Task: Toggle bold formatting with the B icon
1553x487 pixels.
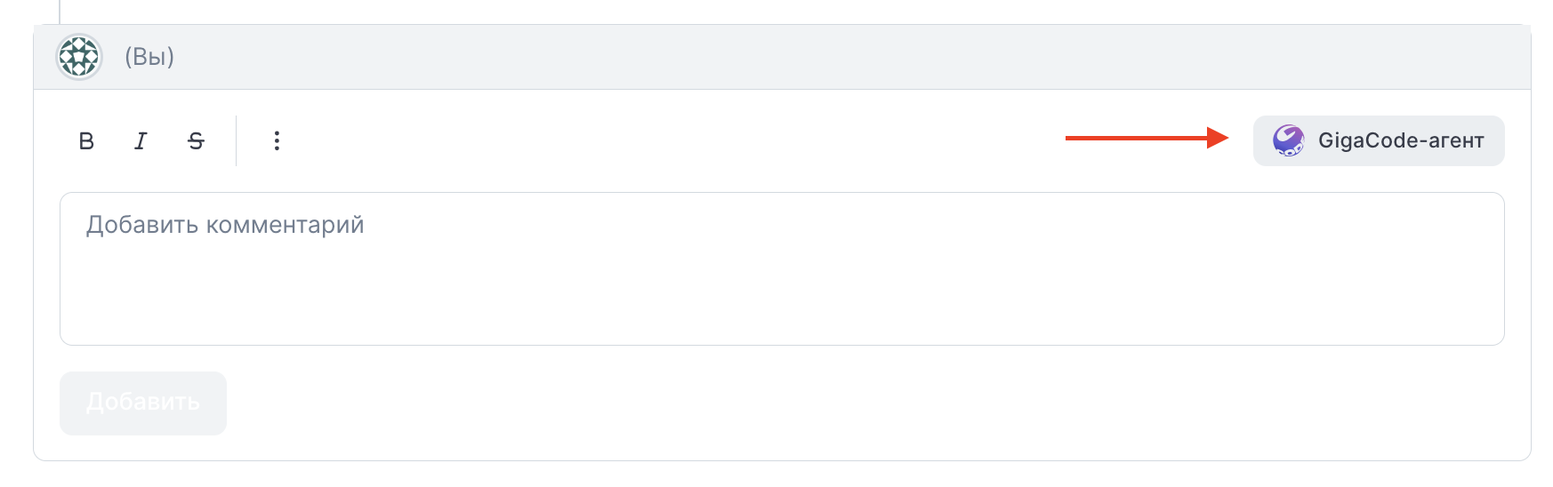Action: click(86, 140)
